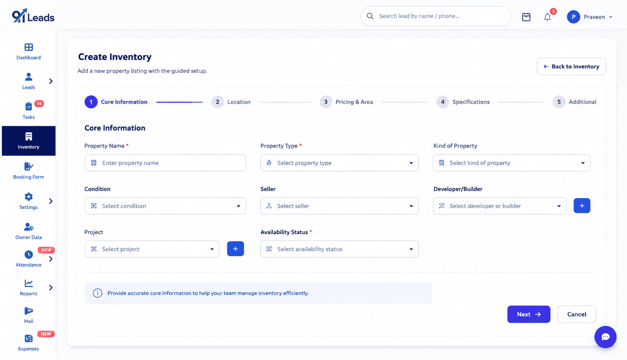
Task: Open the Availability Status dropdown
Action: (x=339, y=249)
